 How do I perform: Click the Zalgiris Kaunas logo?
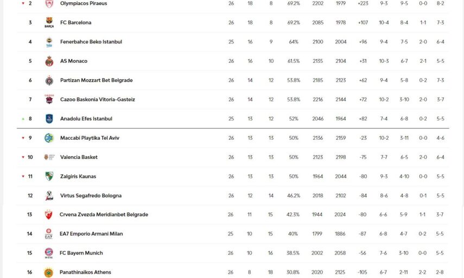point(49,176)
